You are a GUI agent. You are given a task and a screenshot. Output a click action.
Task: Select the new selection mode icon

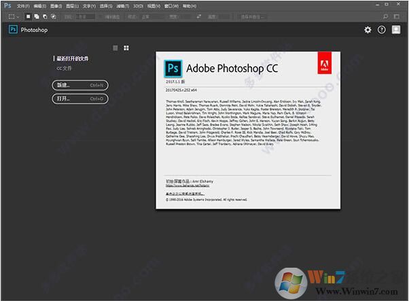pyautogui.click(x=26, y=16)
